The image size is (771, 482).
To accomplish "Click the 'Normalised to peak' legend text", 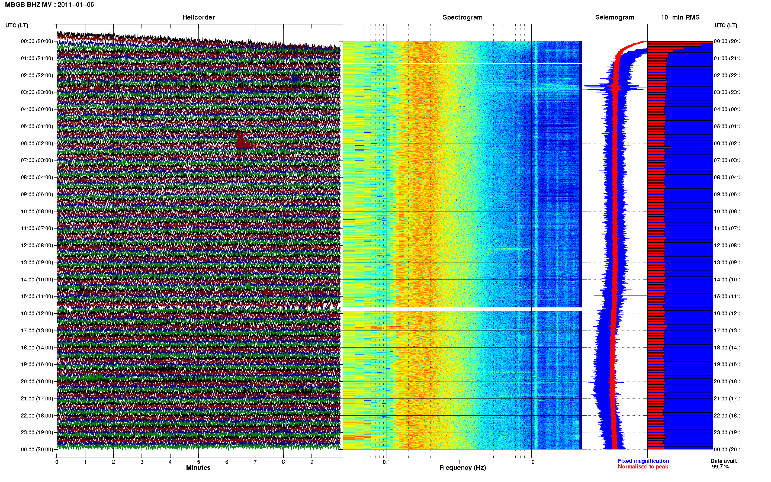I will (x=643, y=467).
